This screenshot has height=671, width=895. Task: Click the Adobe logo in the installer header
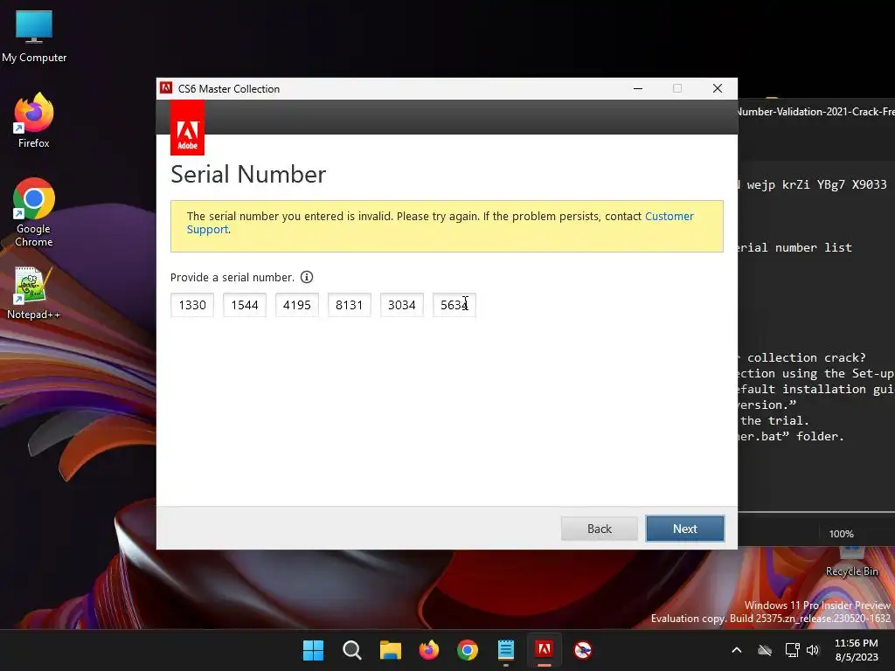187,128
